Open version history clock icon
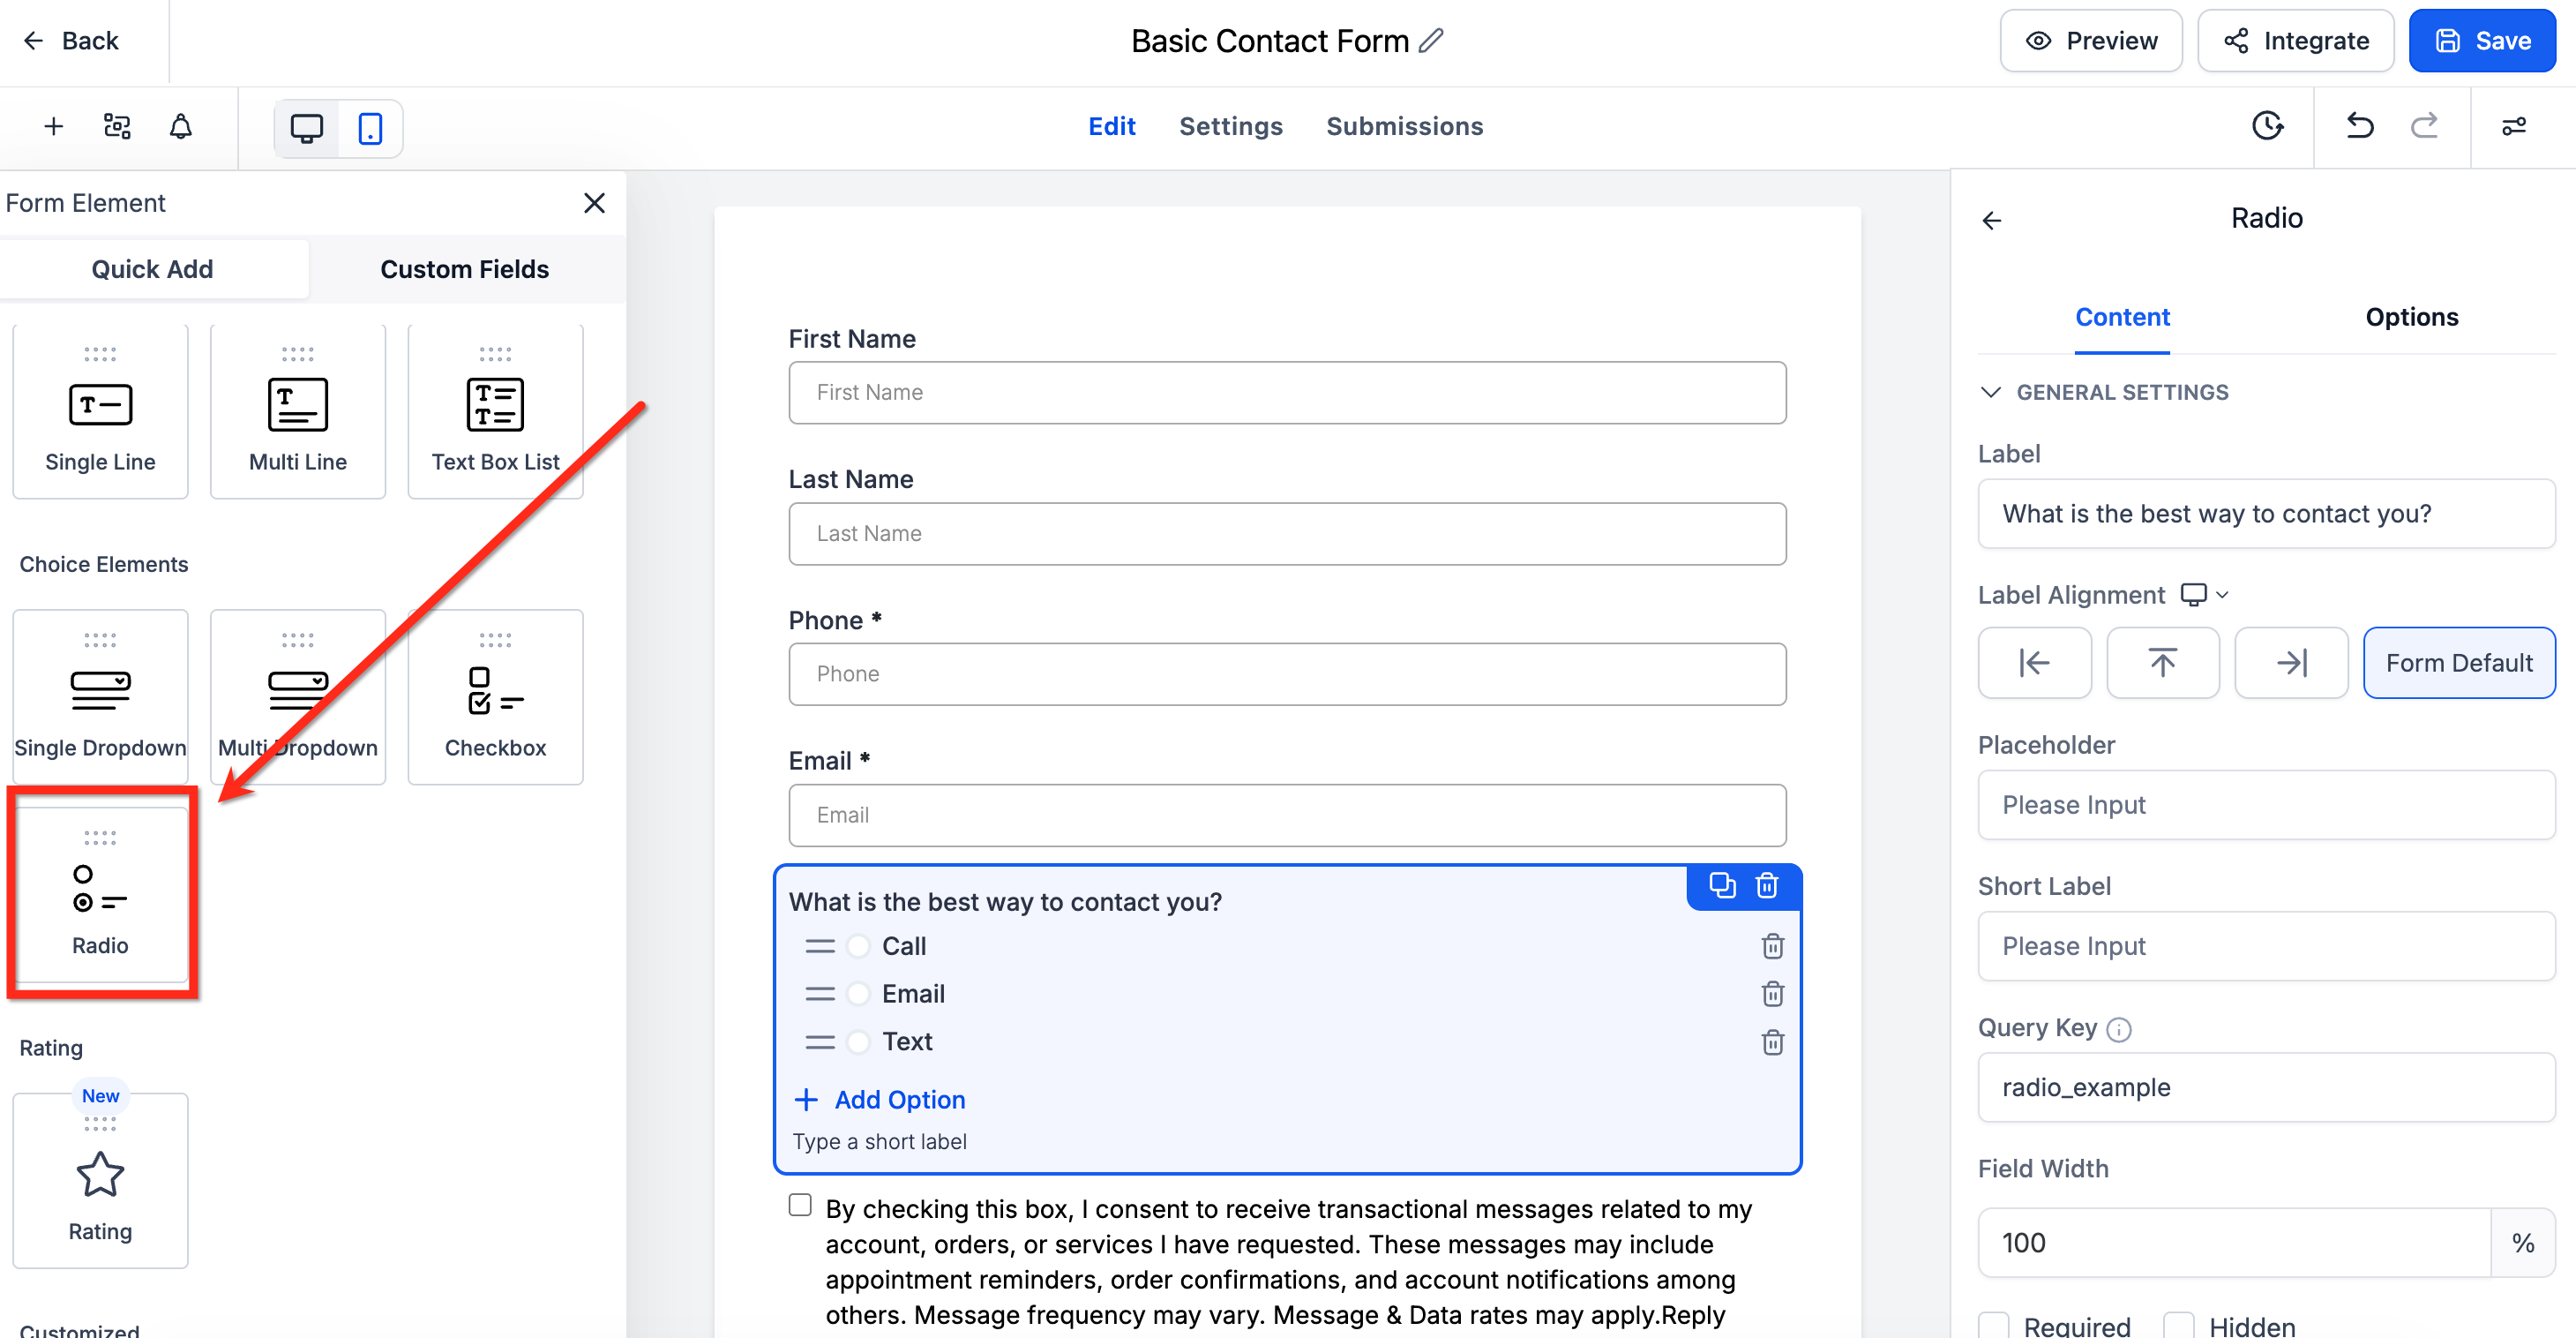 2268,126
